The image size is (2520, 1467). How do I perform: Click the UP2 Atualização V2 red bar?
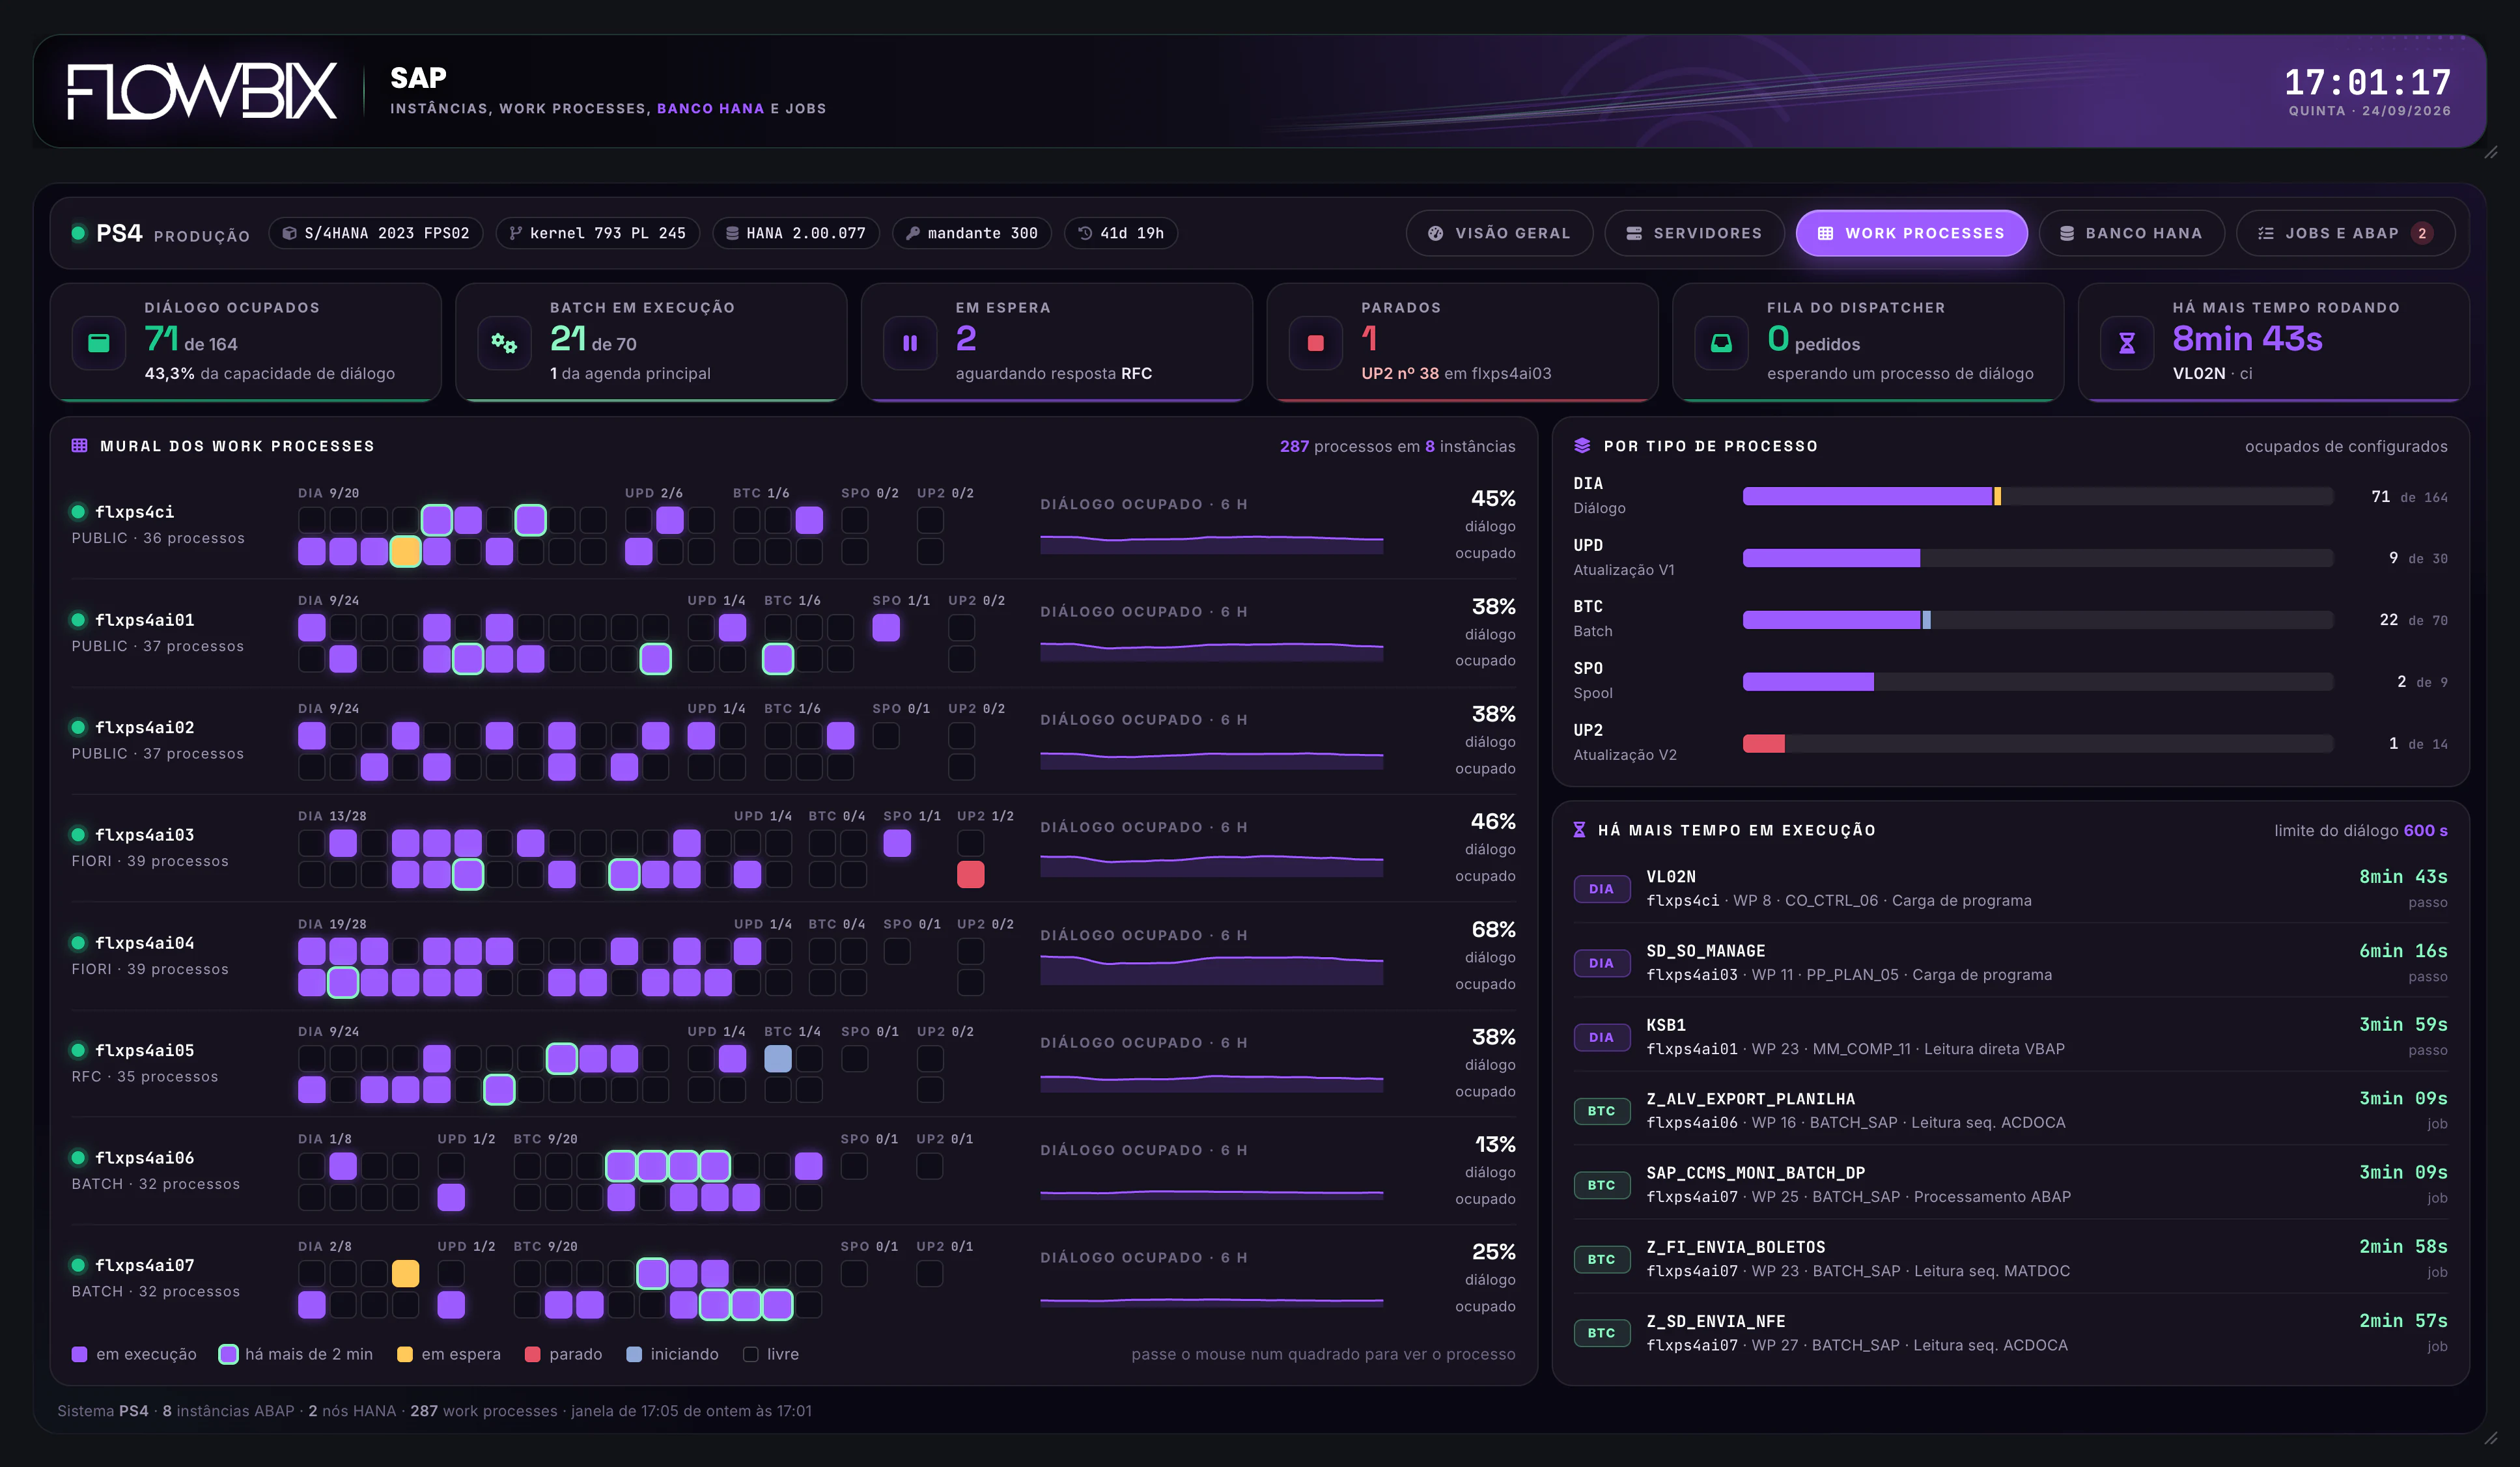tap(1763, 744)
